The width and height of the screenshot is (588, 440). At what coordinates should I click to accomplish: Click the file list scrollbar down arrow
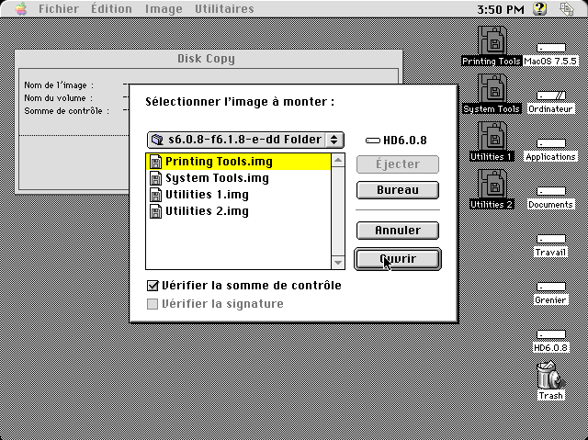point(337,263)
